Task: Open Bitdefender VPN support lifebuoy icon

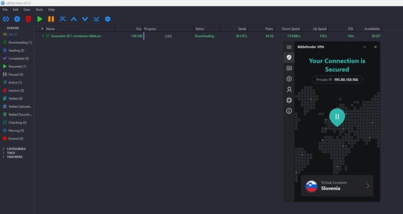Action: point(289,100)
